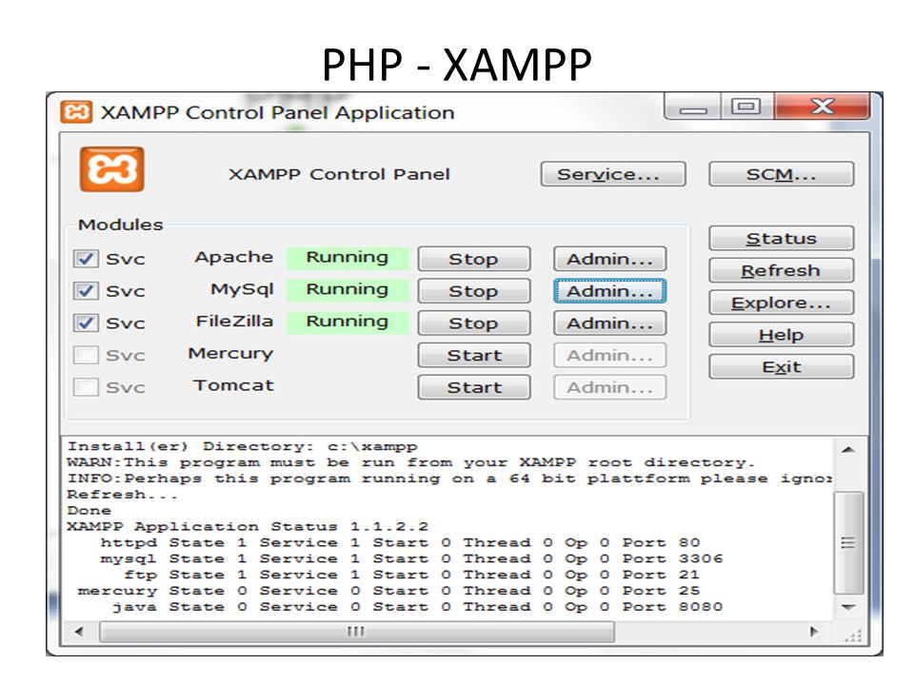Click the Mercury module name
The image size is (914, 685).
(x=230, y=354)
